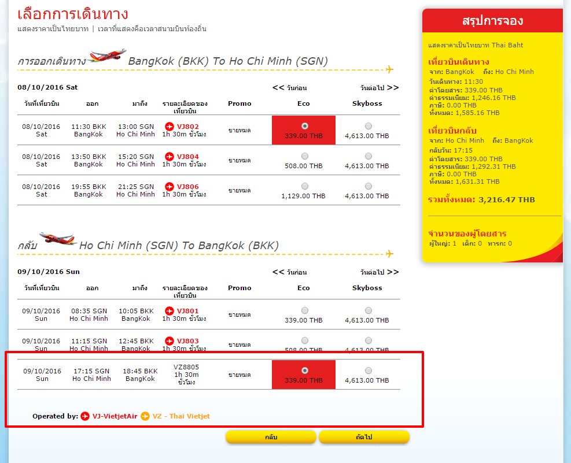This screenshot has width=571, height=463.
Task: Go to previous day for departure flights
Action: [290, 88]
